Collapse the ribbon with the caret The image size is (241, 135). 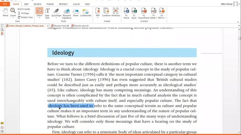(238, 22)
